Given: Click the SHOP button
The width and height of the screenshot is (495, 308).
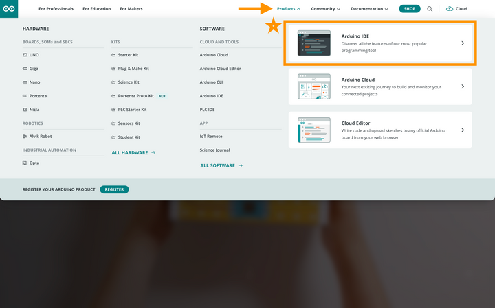Looking at the screenshot, I should [x=410, y=9].
